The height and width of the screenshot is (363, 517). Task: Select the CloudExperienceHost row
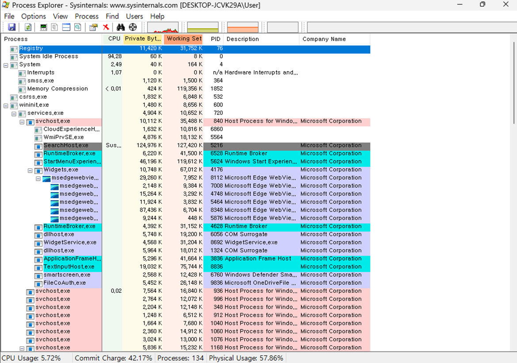(186, 129)
